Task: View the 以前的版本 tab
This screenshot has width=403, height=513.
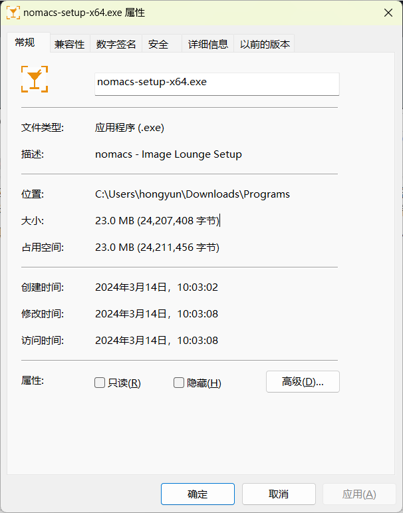Action: [264, 44]
